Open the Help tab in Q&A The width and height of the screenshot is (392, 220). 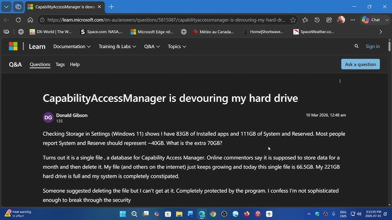click(x=75, y=64)
